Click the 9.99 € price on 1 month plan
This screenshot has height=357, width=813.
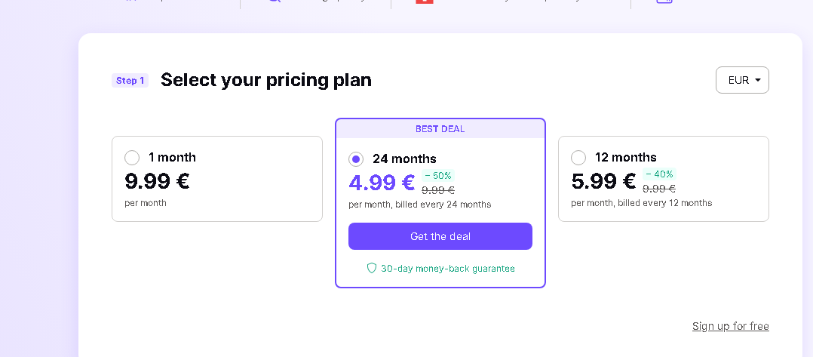pos(157,181)
